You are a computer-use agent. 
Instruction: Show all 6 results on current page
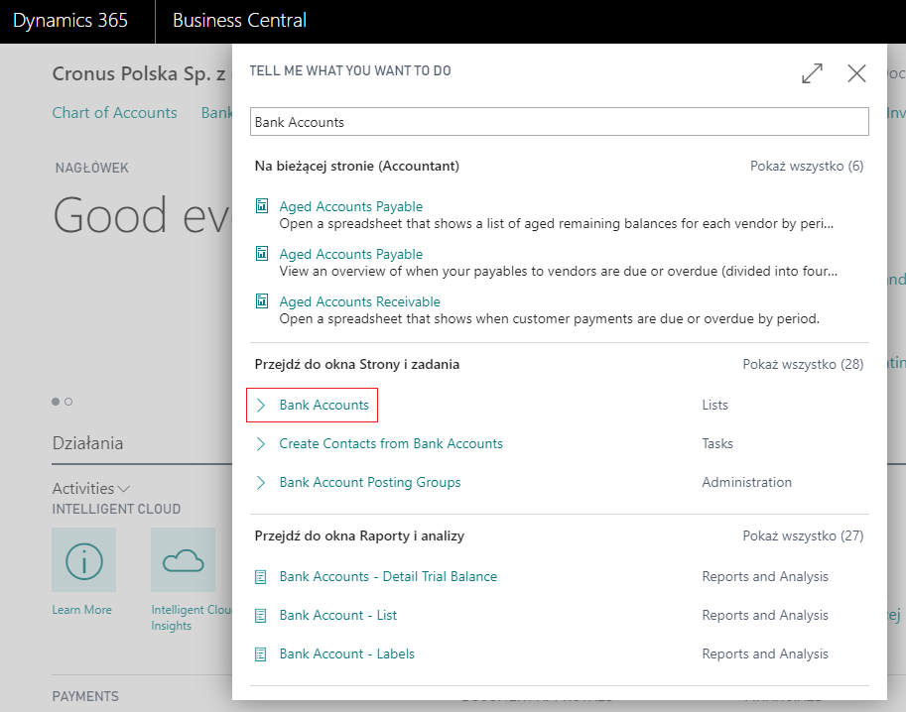tap(807, 167)
